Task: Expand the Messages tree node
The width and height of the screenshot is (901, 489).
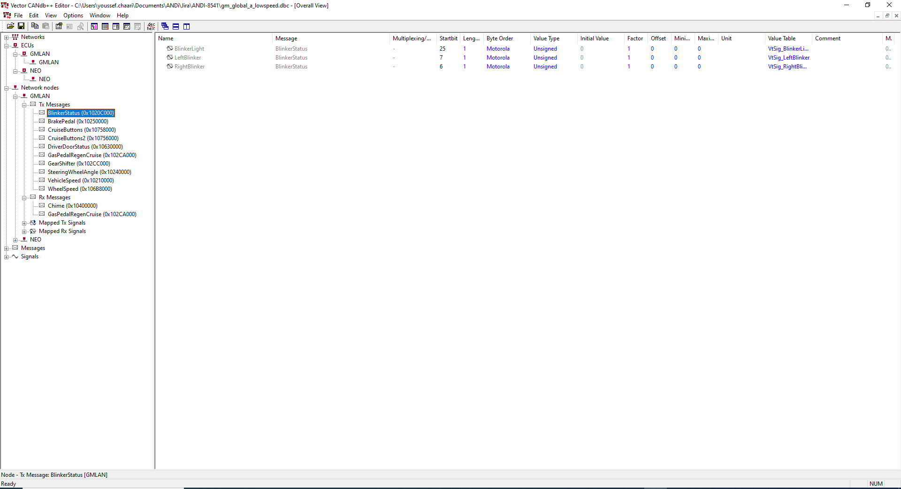Action: coord(6,248)
